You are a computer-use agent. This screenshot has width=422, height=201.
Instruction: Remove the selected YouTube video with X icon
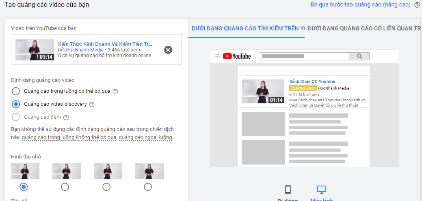click(x=168, y=50)
